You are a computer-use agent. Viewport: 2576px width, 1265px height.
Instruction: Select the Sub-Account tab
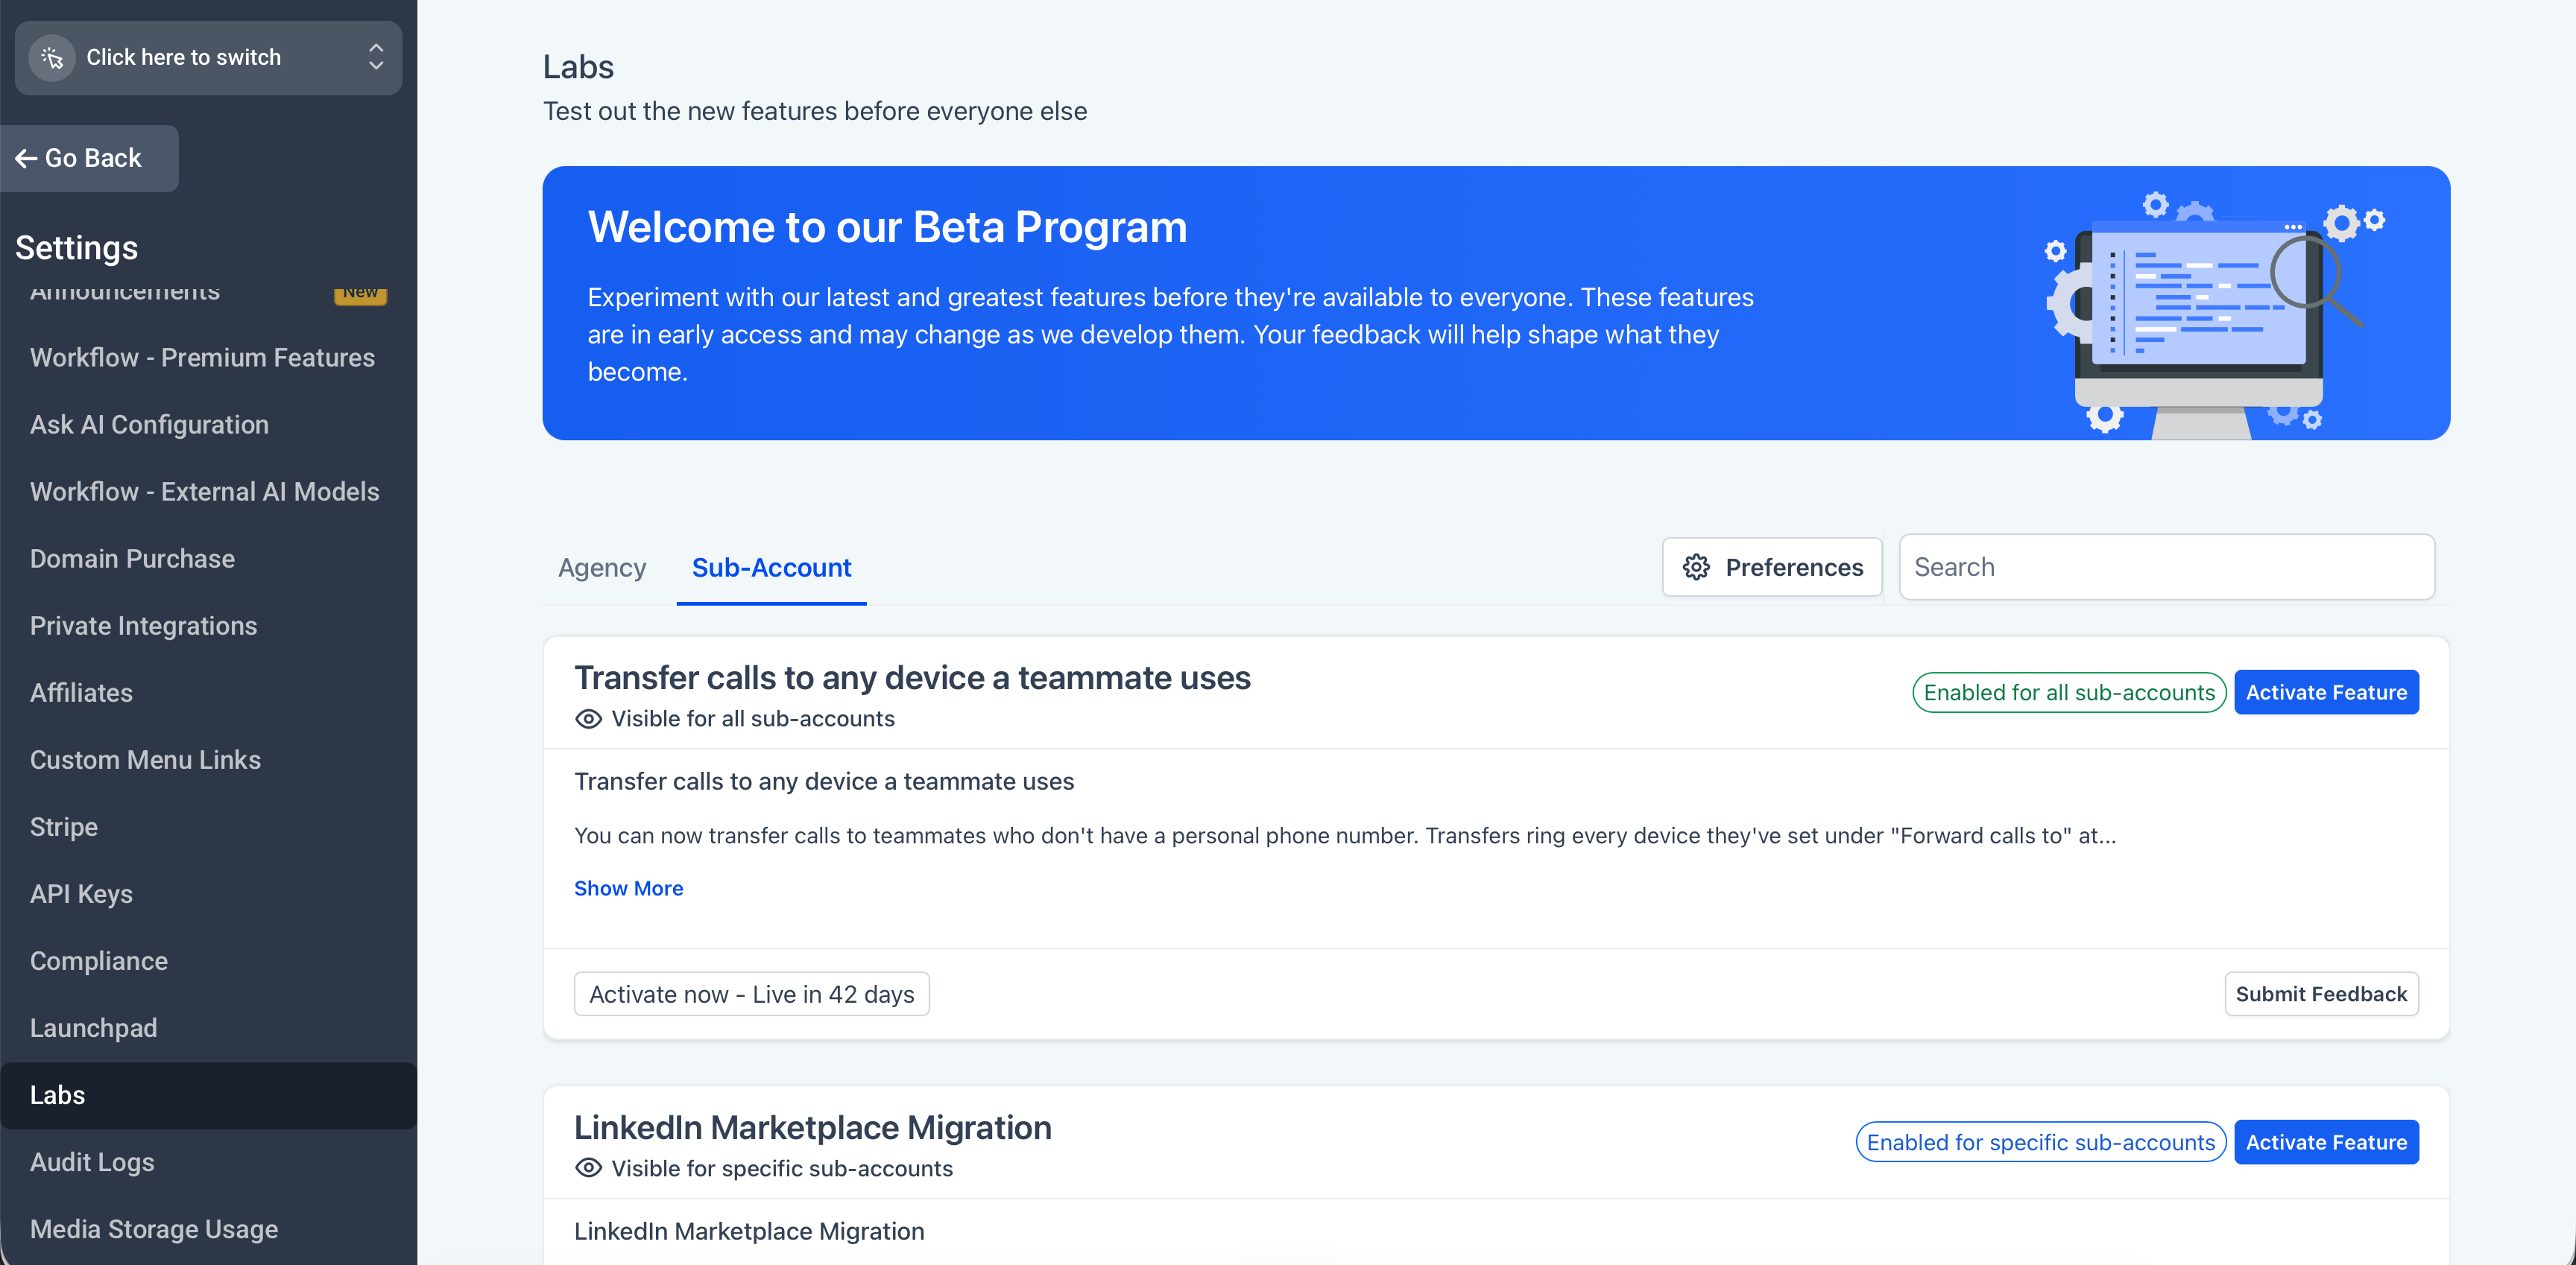point(771,568)
